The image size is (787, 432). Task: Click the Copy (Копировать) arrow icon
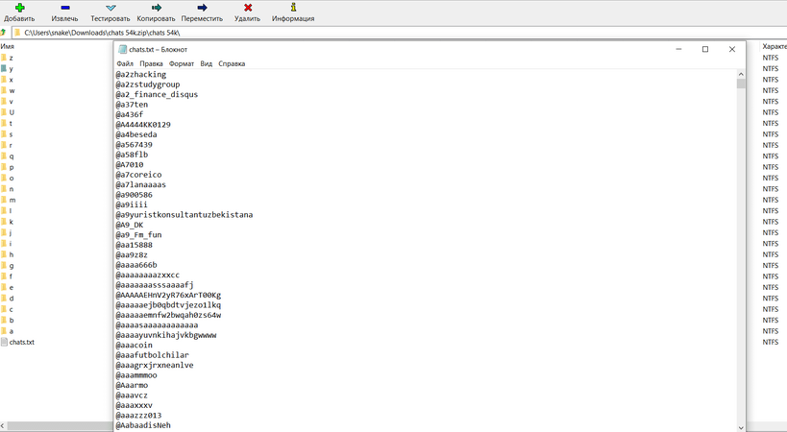click(x=156, y=8)
